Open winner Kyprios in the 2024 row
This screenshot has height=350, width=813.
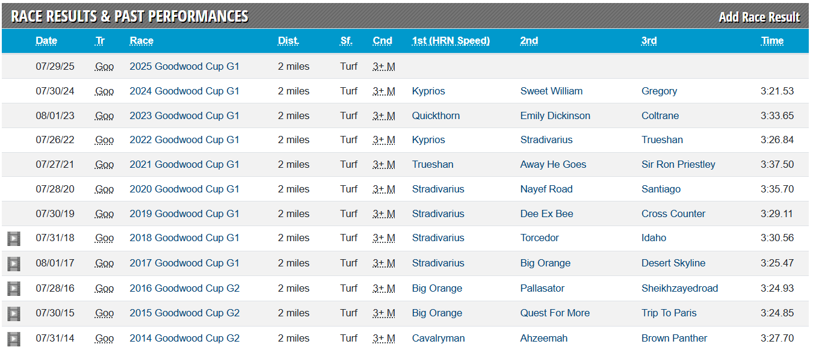(428, 91)
